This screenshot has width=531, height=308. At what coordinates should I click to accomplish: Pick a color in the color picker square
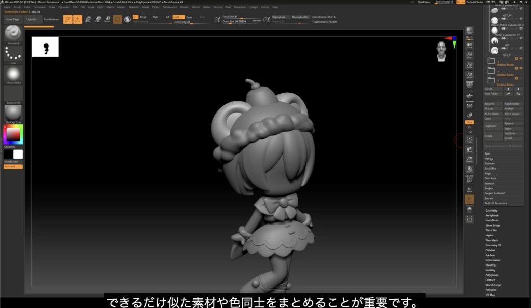pyautogui.click(x=13, y=134)
